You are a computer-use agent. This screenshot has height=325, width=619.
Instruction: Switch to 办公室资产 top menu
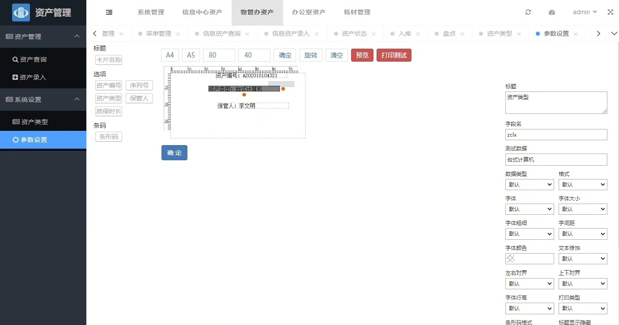click(x=309, y=12)
